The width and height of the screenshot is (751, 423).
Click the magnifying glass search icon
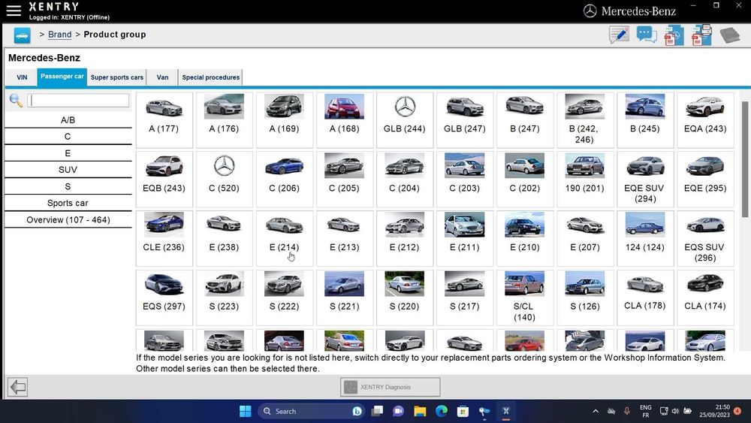pos(16,101)
